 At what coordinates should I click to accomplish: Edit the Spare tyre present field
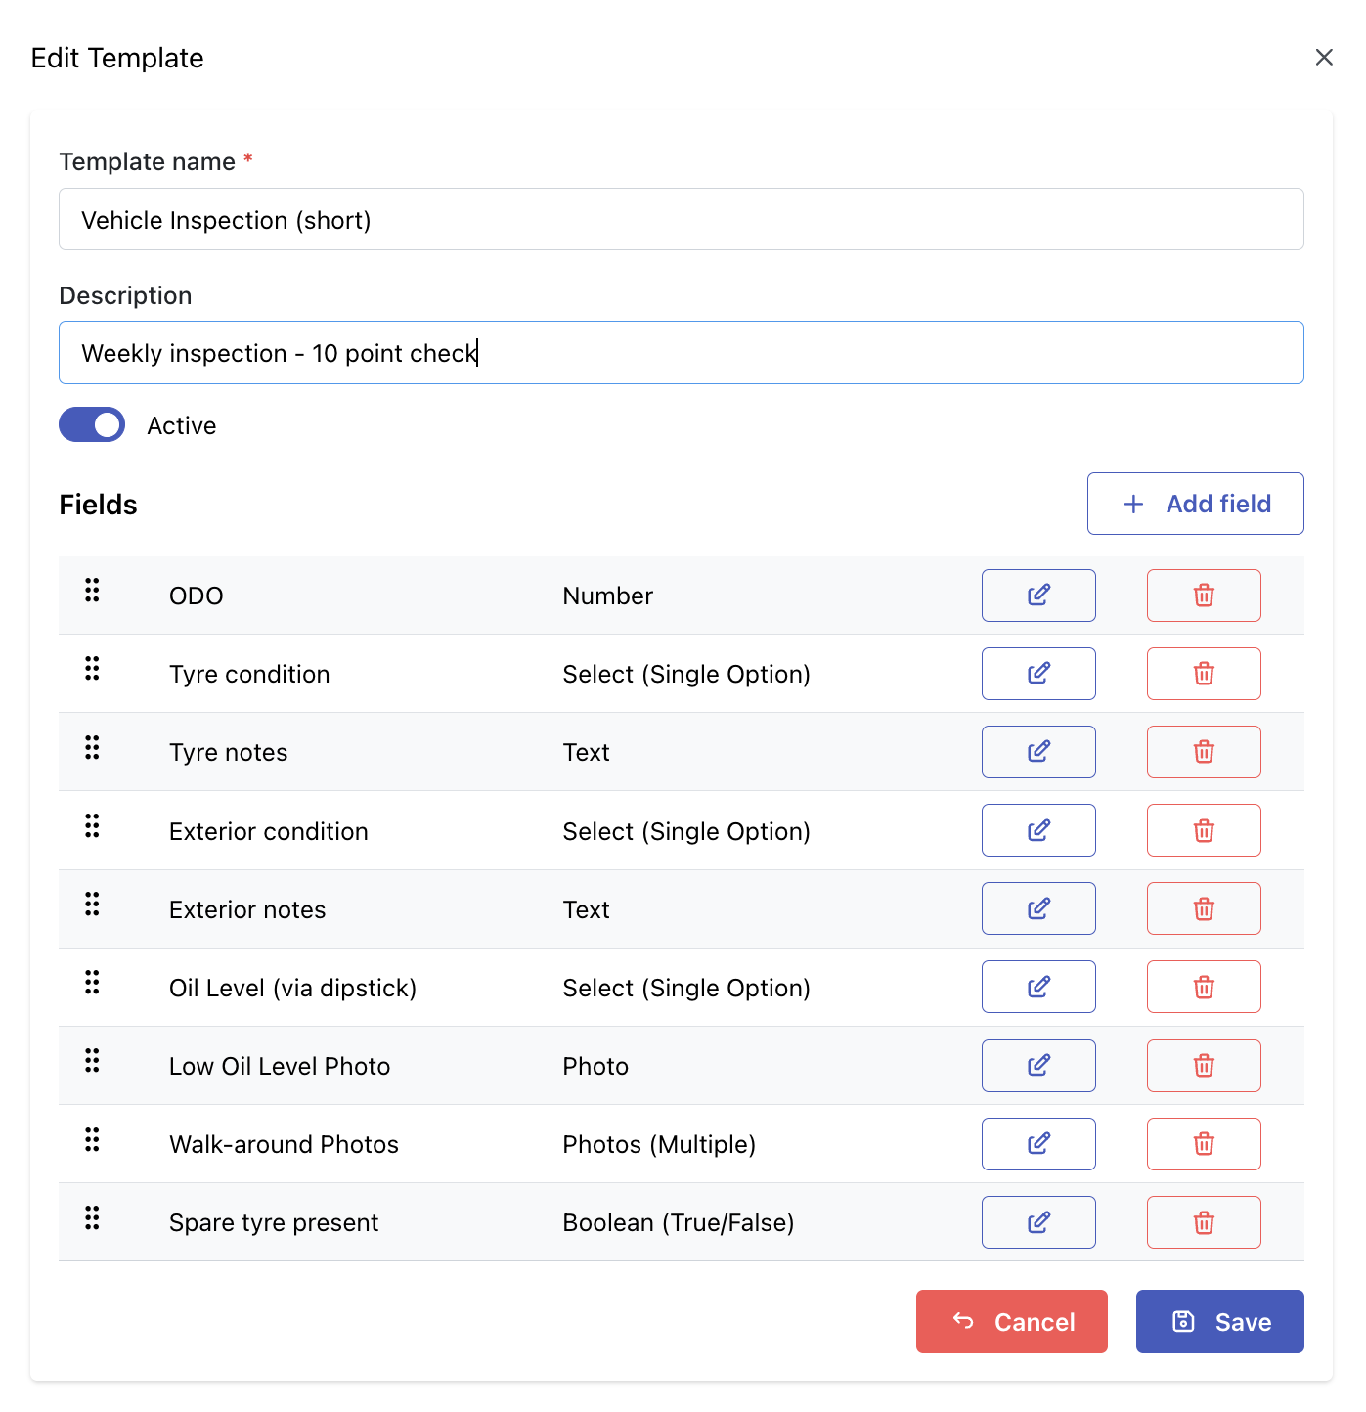(1038, 1222)
